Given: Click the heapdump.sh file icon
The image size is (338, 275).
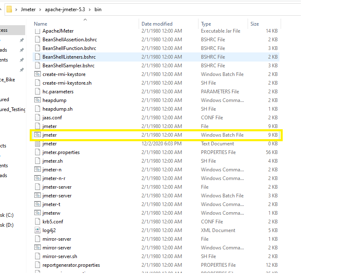Looking at the screenshot, I should pyautogui.click(x=38, y=109).
